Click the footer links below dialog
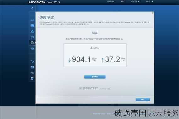This screenshot has height=119, width=179. tap(103, 114)
